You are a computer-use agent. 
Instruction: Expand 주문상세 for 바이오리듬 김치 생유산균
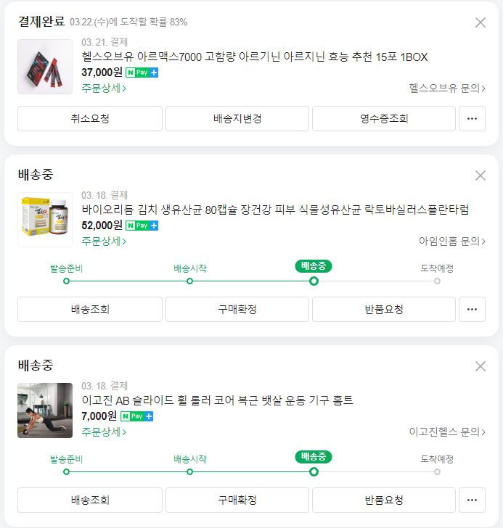click(104, 241)
